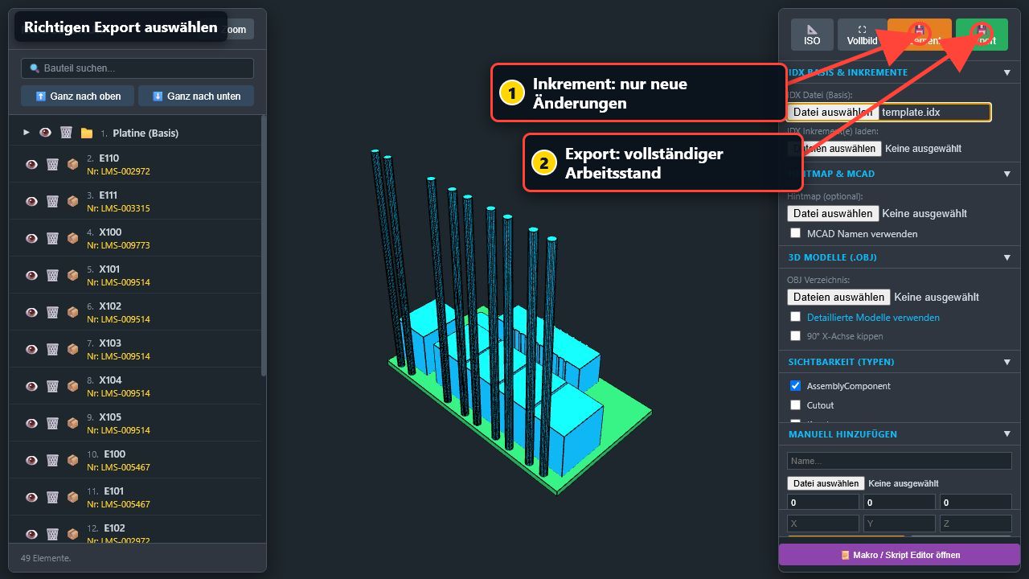The image size is (1029, 579).
Task: Click the Name field under Manuell Hinzufügen
Action: [x=900, y=461]
